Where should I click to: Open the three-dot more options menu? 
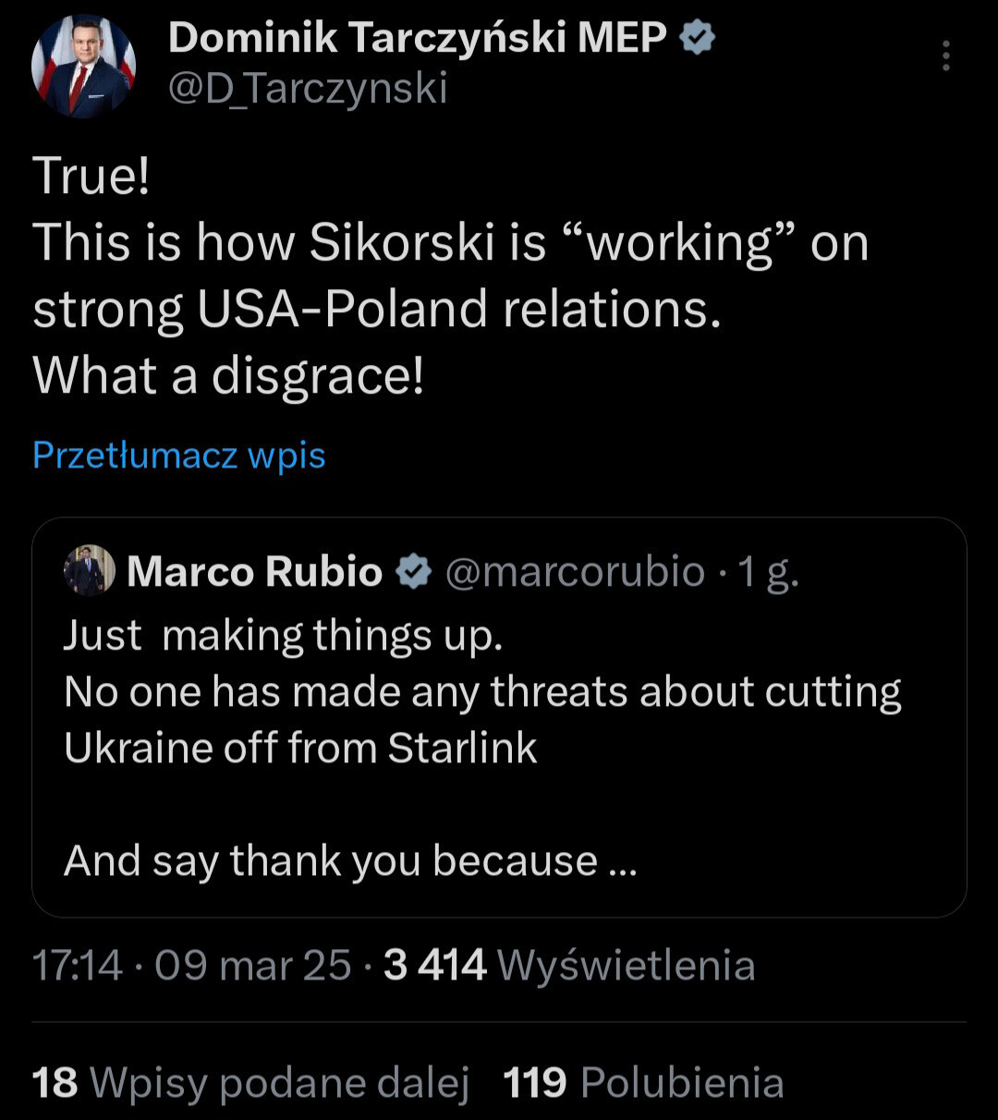coord(945,56)
